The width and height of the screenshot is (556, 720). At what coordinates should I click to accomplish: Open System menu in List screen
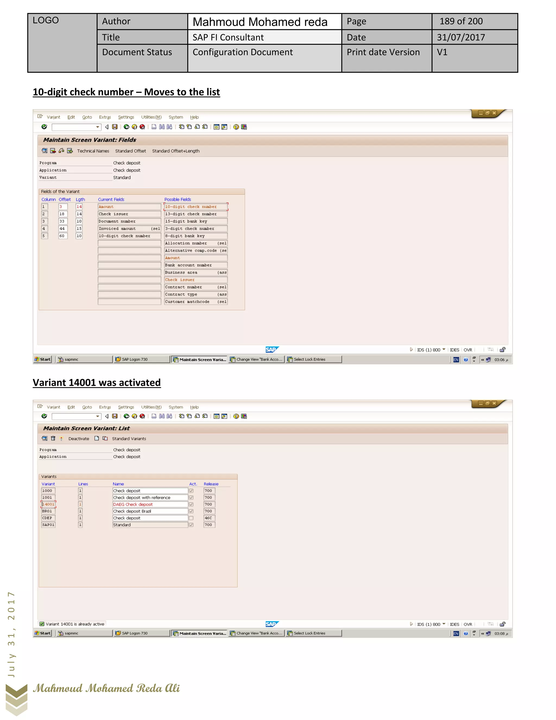click(176, 407)
